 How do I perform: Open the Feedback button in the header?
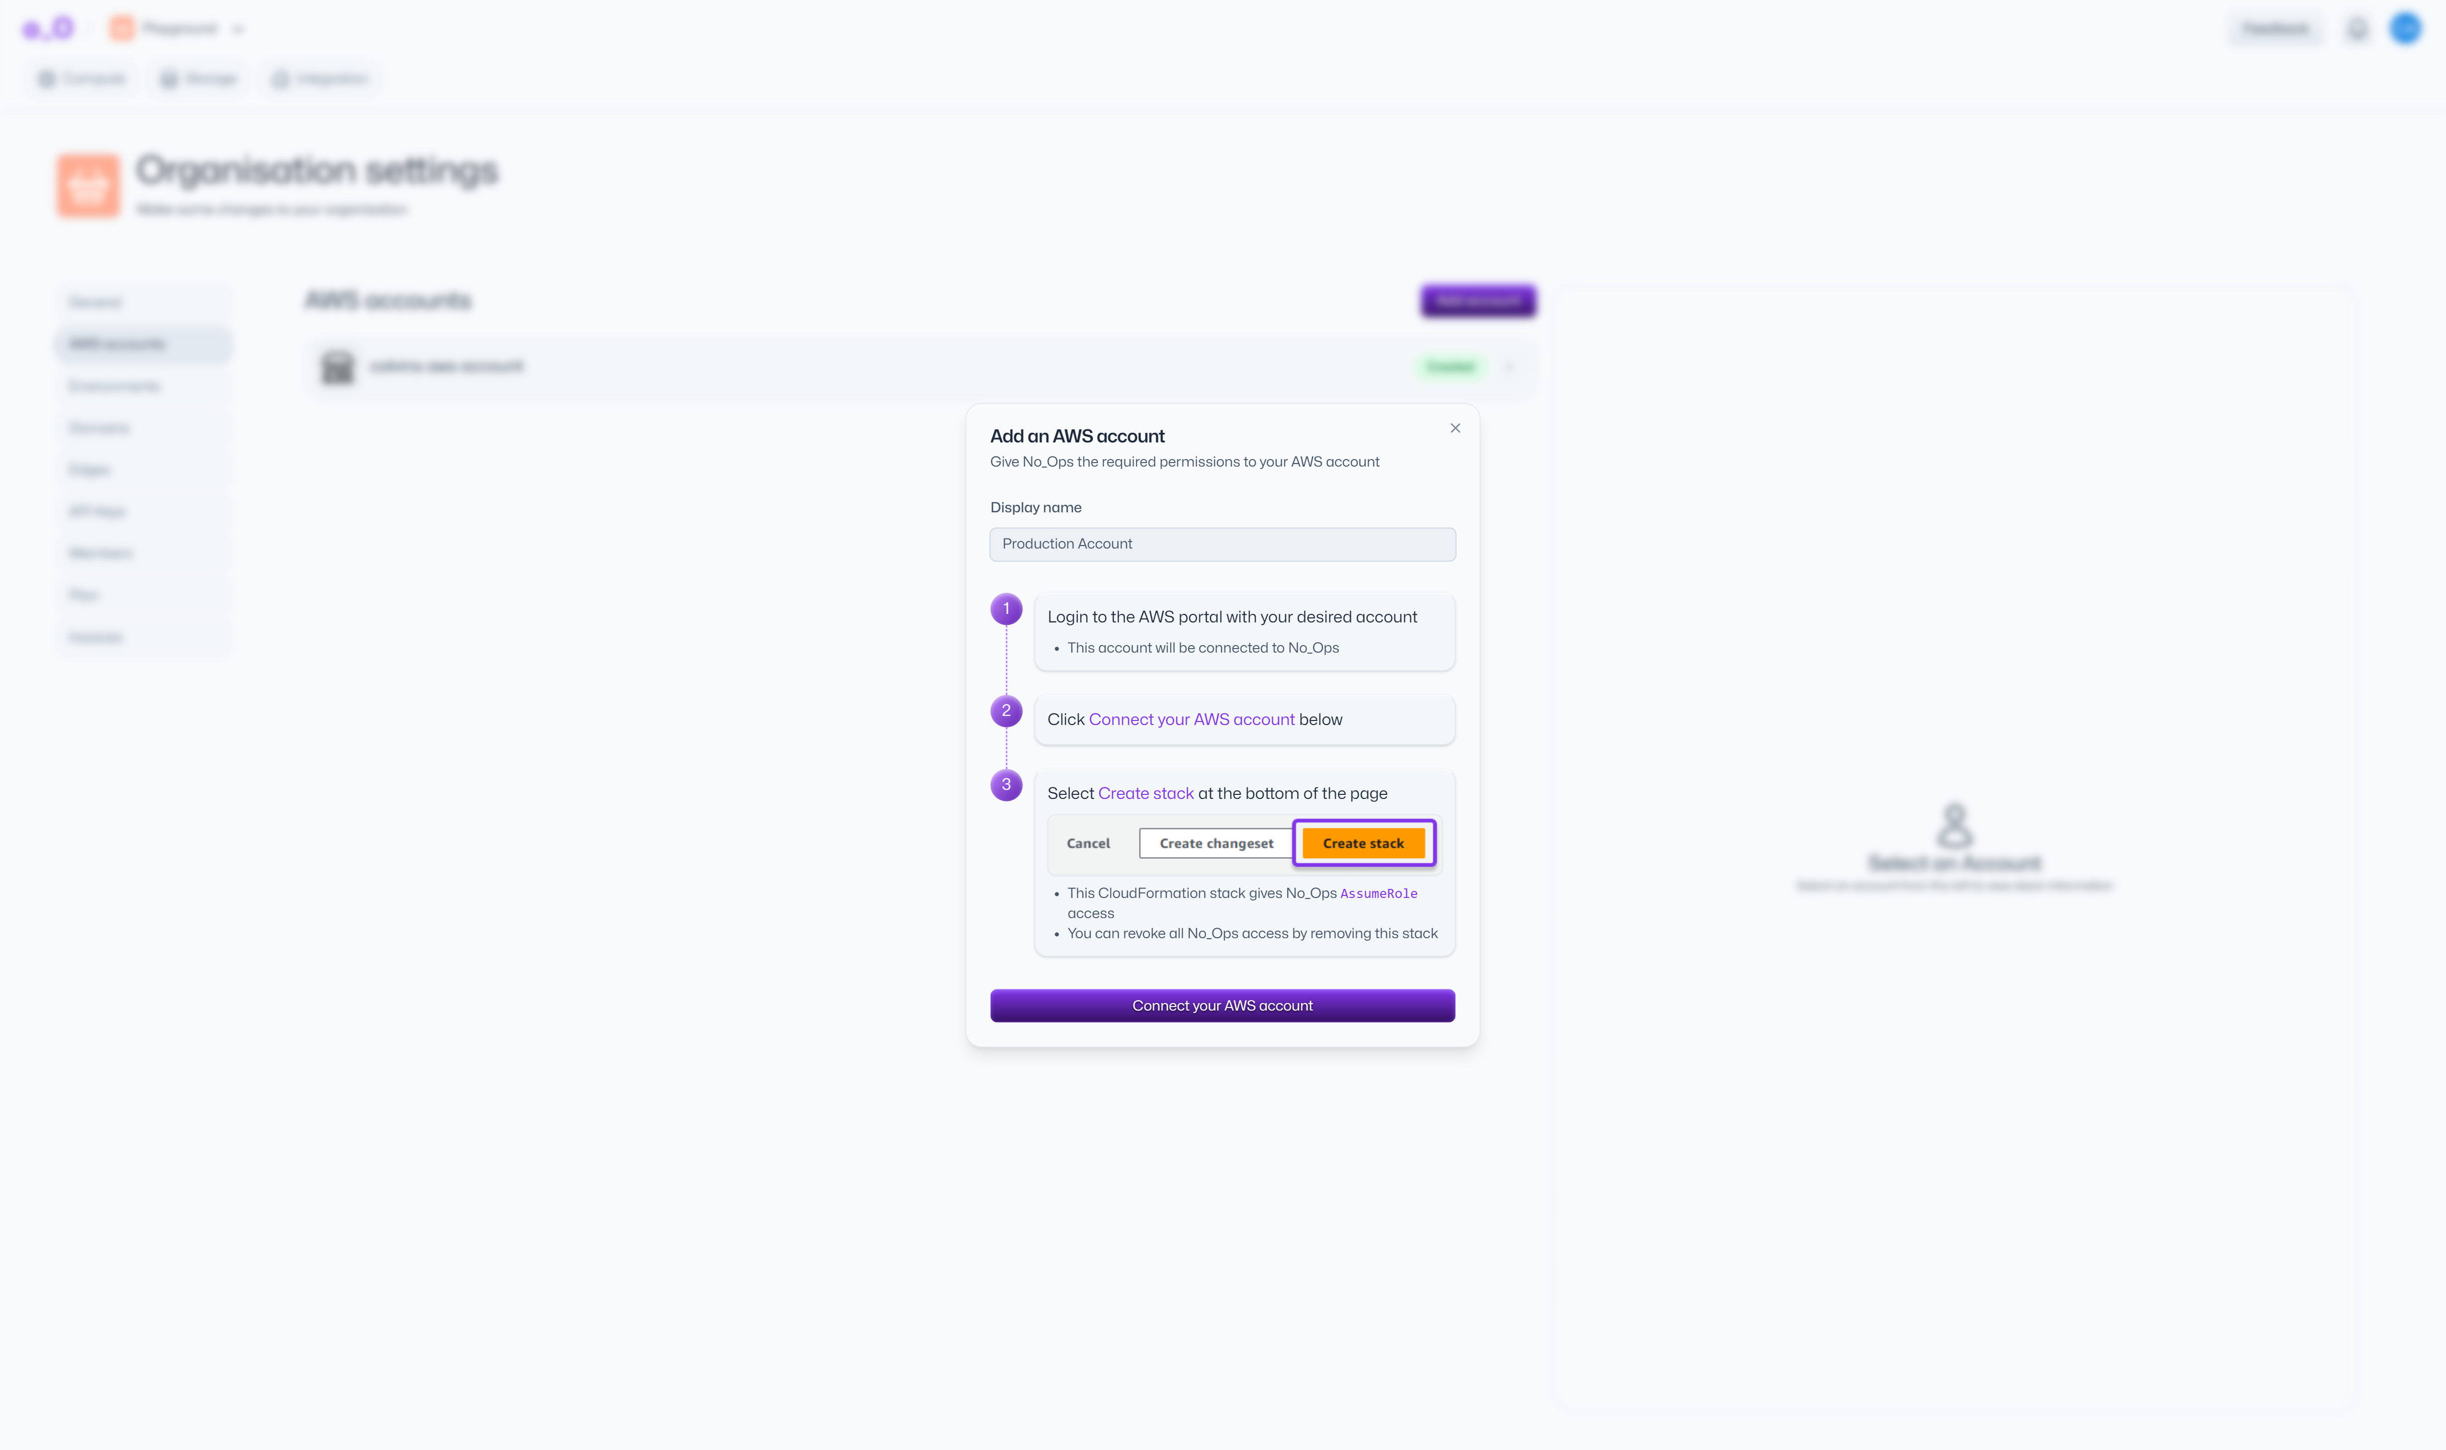(x=2276, y=29)
